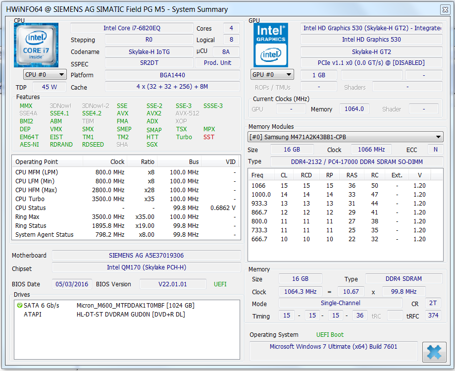
Task: Click the DDR4-2132 / PC4-17000 Type field
Action: [357, 161]
